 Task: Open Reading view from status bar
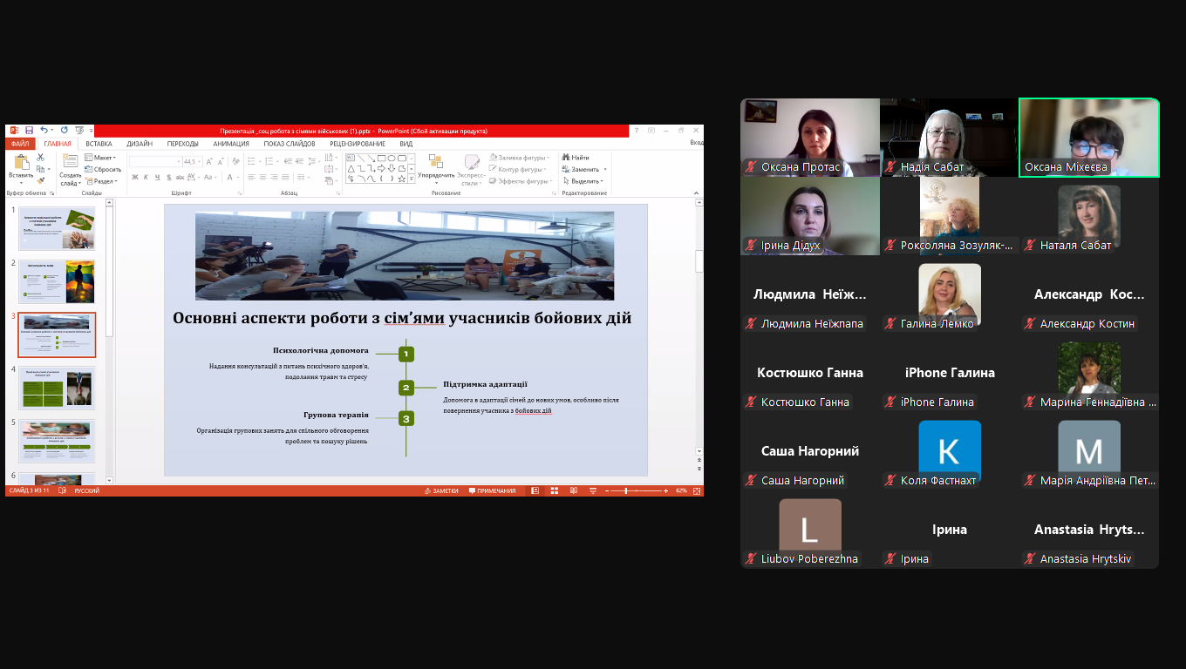click(573, 491)
